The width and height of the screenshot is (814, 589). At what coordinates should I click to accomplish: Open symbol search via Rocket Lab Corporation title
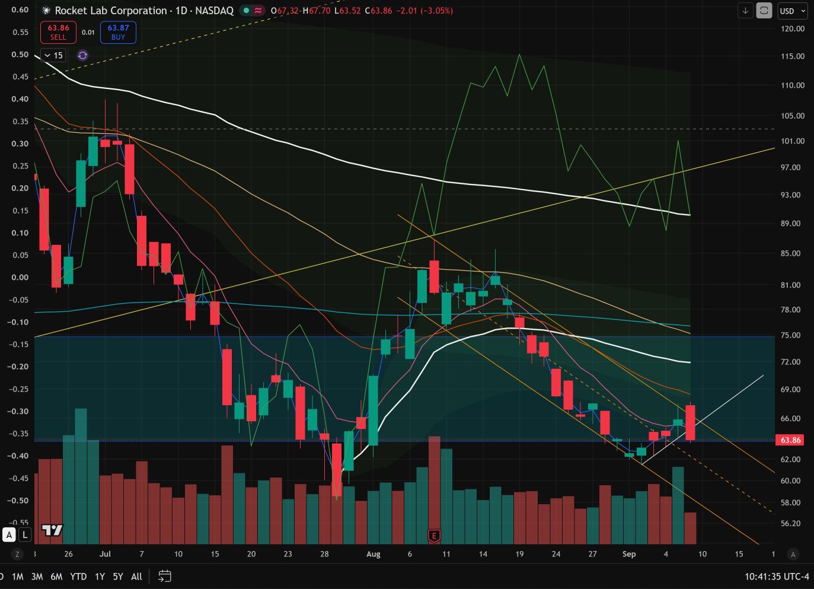[144, 11]
